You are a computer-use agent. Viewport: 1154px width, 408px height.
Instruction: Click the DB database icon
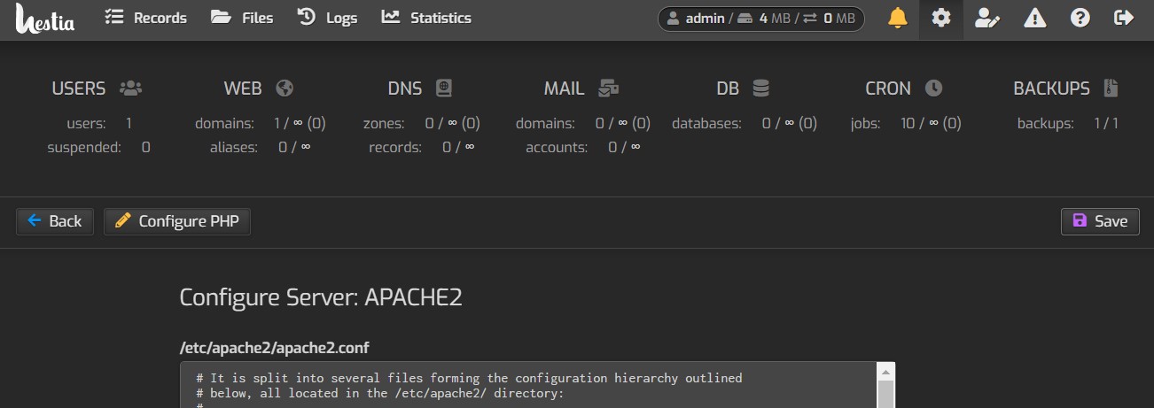[x=760, y=89]
